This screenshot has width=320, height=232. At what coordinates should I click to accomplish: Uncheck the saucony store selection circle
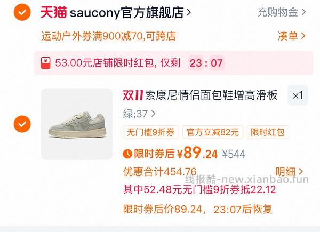coord(22,12)
